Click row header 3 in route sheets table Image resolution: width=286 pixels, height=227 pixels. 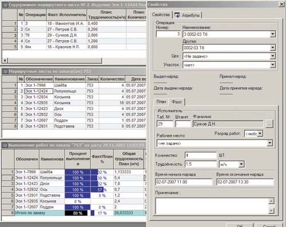pyautogui.click(x=10, y=97)
